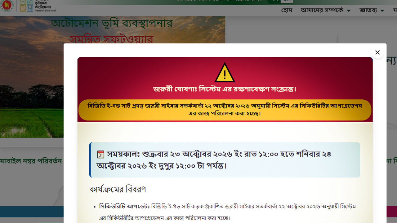
Task: Click the অটোমেশন ভূমি ব্যবস্থাপনার banner heading
Action: [x=112, y=24]
